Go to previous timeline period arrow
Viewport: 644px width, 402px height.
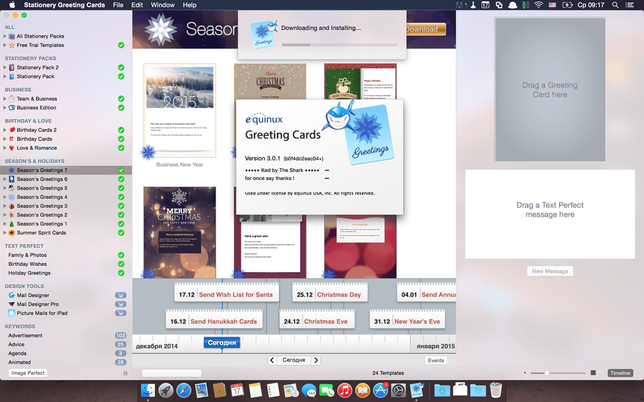click(x=272, y=361)
